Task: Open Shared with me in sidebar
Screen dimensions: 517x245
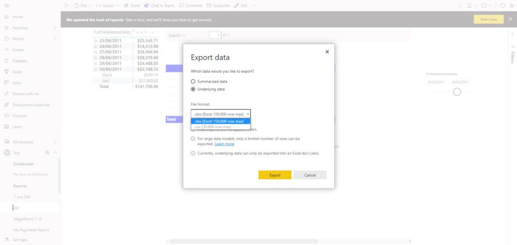Action: pyautogui.click(x=22, y=93)
